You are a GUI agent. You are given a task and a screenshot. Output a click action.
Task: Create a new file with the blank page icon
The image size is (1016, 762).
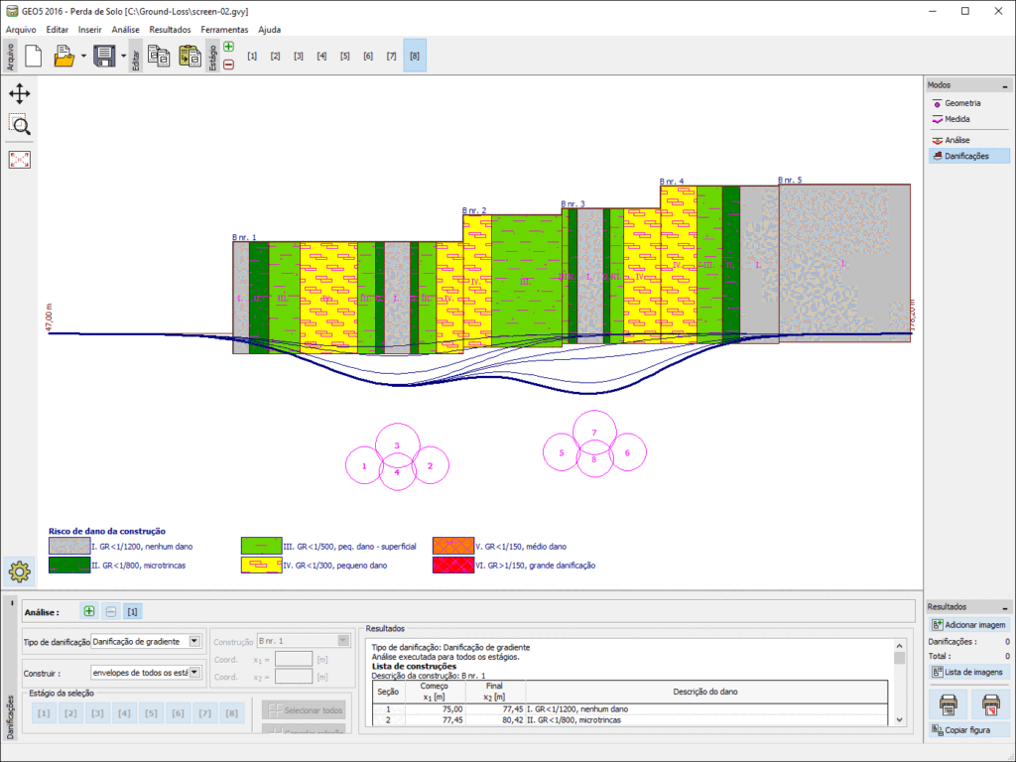[x=34, y=56]
